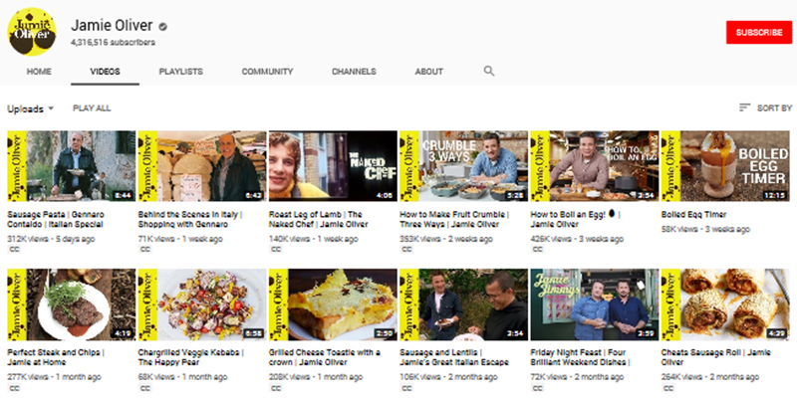Viewport: 797px width, 403px height.
Task: Select the Videos tab
Action: coord(106,72)
